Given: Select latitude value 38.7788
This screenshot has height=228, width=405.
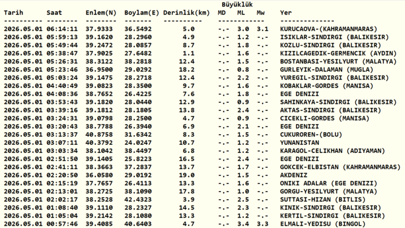Looking at the screenshot, I should pyautogui.click(x=99, y=126).
